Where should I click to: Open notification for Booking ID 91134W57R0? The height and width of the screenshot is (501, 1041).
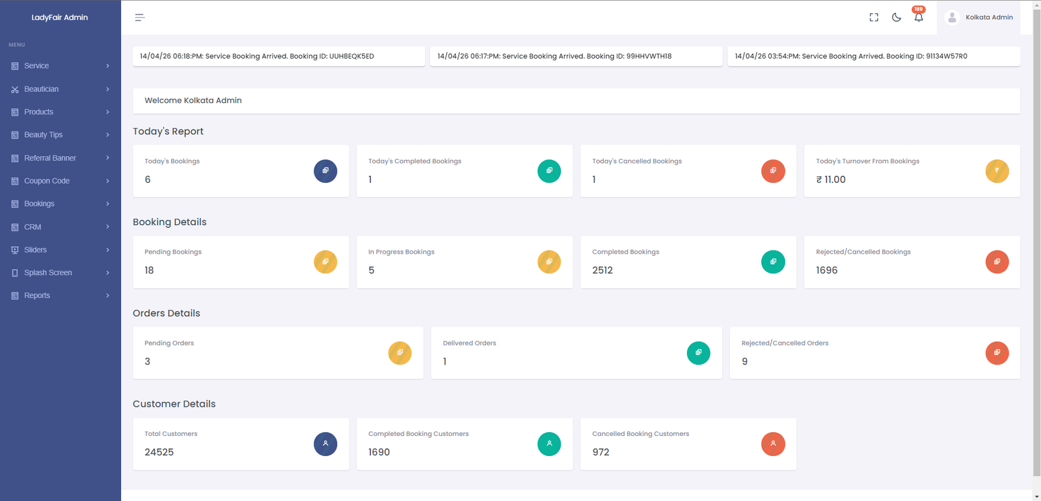874,56
